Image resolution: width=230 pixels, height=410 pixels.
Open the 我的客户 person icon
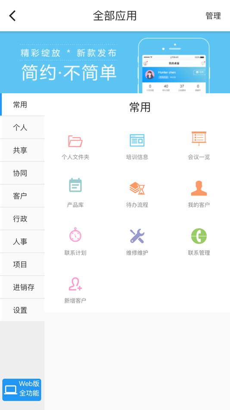click(199, 188)
